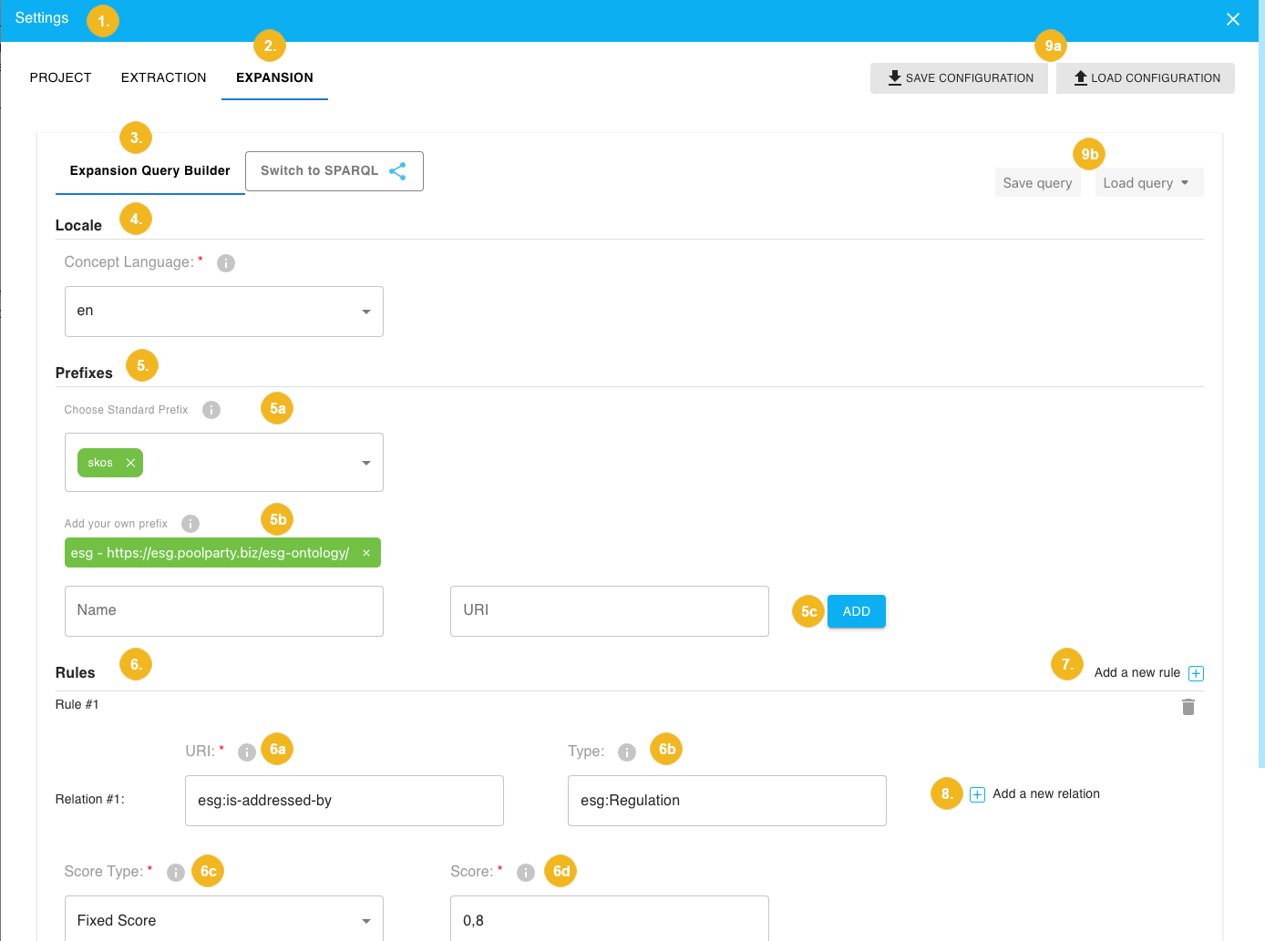This screenshot has width=1265, height=941.
Task: Click the blue ADD prefix button
Action: click(x=856, y=611)
